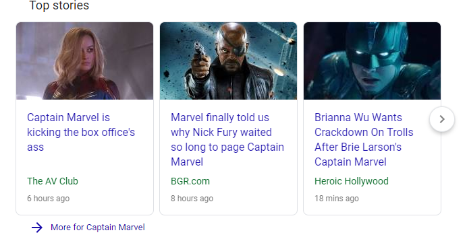Click the 'The AV Club' source name
The image size is (467, 243).
[x=53, y=181]
